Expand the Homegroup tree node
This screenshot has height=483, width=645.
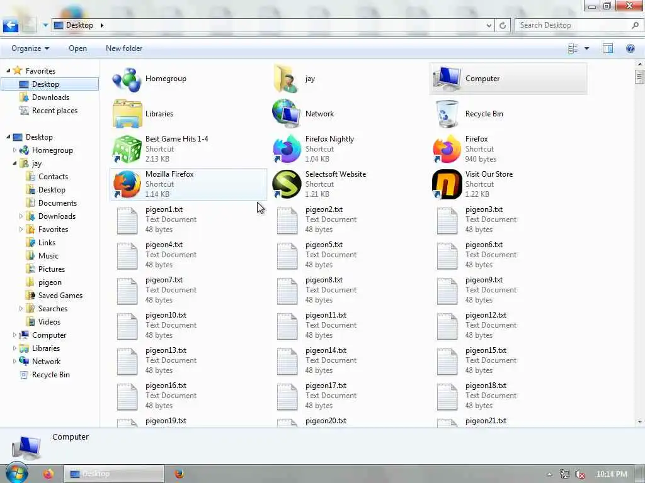click(15, 150)
